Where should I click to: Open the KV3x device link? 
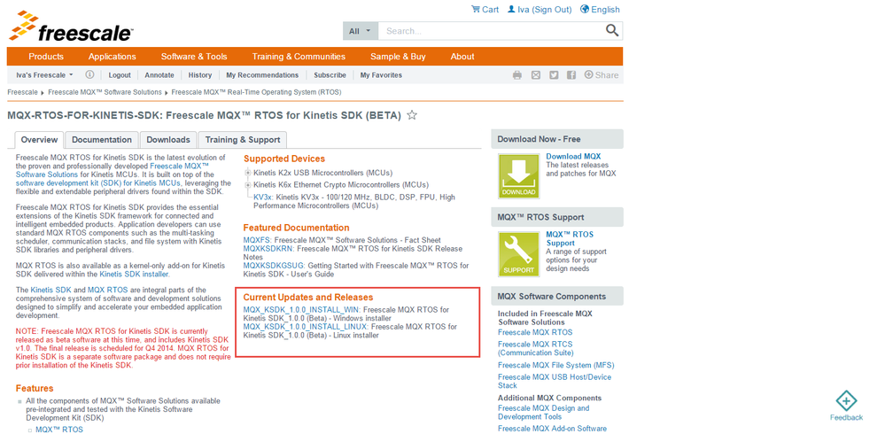coord(263,198)
